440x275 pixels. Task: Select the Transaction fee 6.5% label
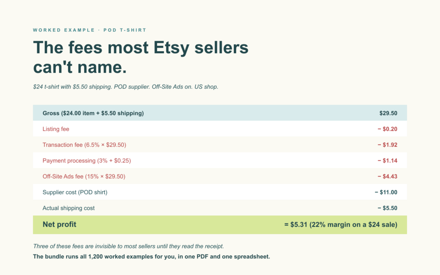click(x=84, y=145)
